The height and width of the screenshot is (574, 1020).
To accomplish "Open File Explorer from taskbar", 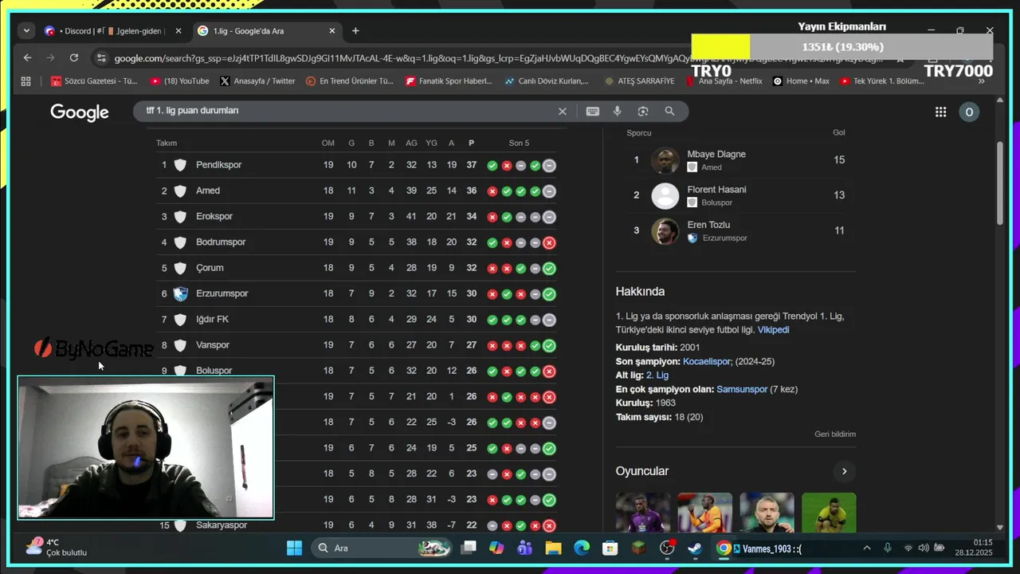I will coord(553,548).
